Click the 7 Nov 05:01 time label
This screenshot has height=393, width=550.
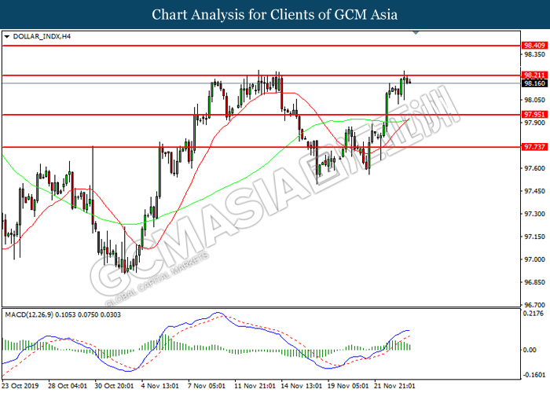pyautogui.click(x=207, y=386)
